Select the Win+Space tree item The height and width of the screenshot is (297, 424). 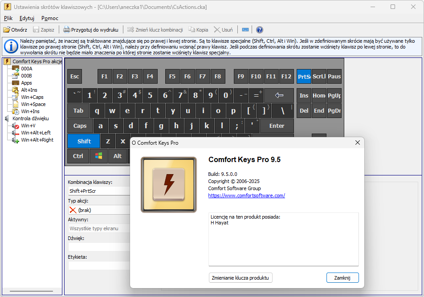coord(33,104)
